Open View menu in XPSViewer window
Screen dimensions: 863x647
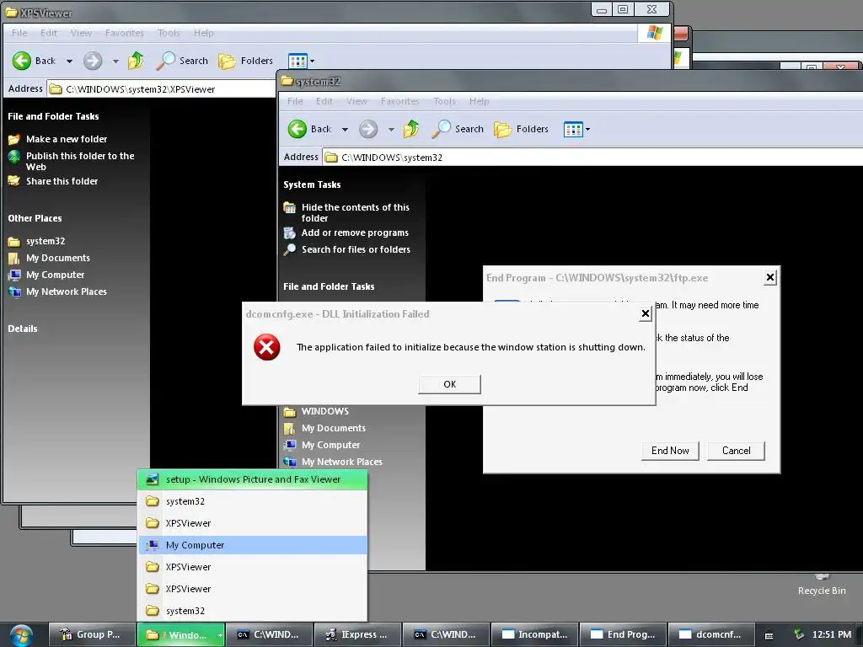[x=81, y=33]
